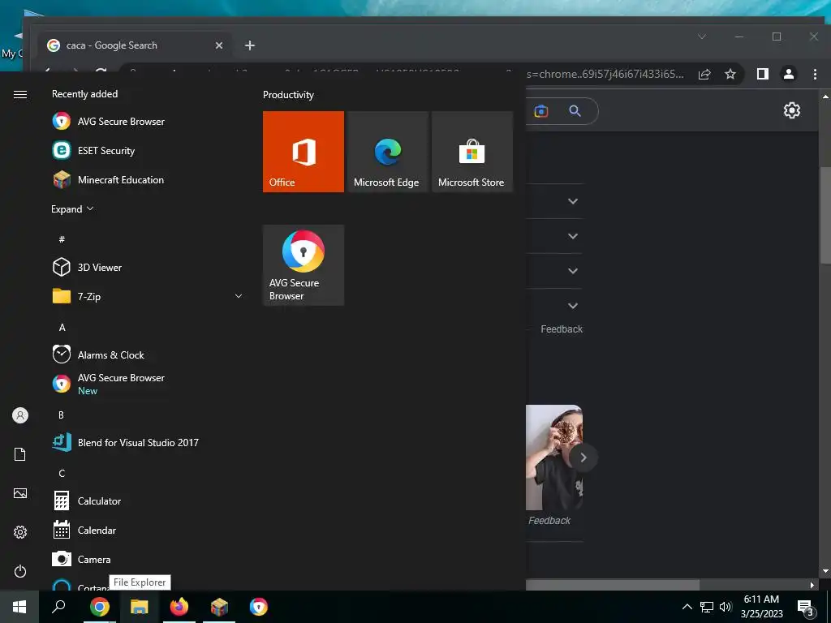
Task: Open Camera app
Action: pos(147,560)
